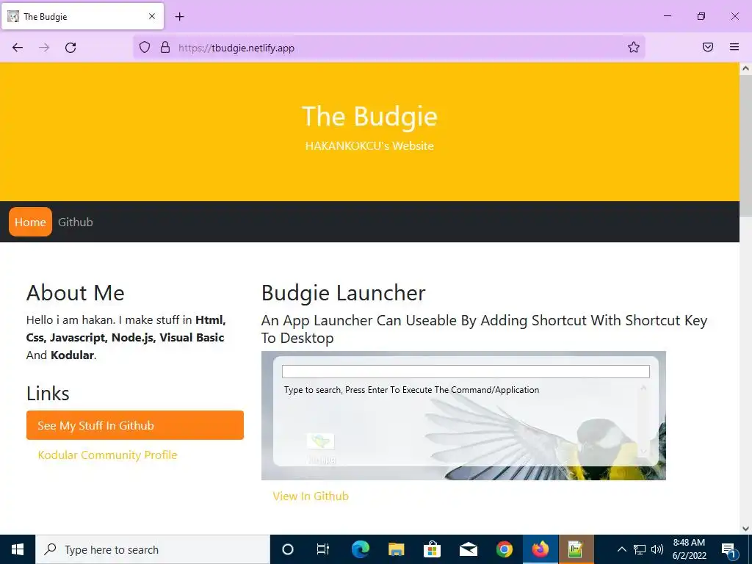The width and height of the screenshot is (752, 564).
Task: Open Task View
Action: 323,549
